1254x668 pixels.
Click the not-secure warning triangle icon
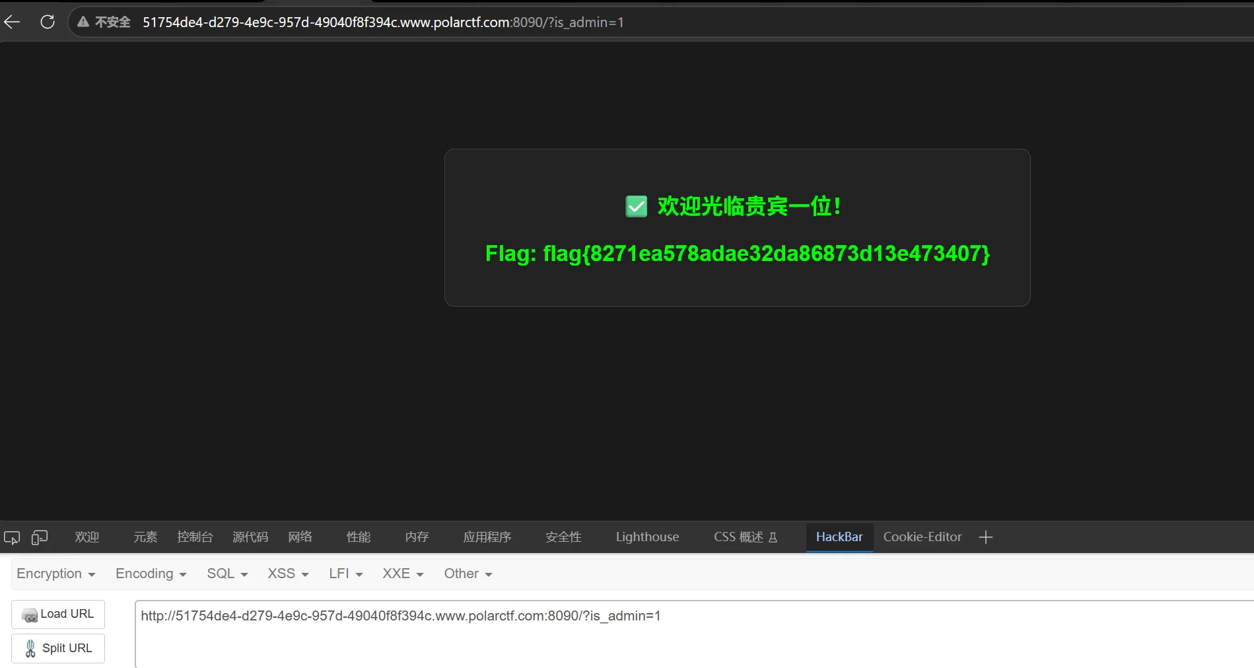83,22
